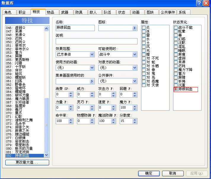The height and width of the screenshot is (179, 211).
Task: Toggle the 持续回血 state change plus box
Action: [176, 89]
